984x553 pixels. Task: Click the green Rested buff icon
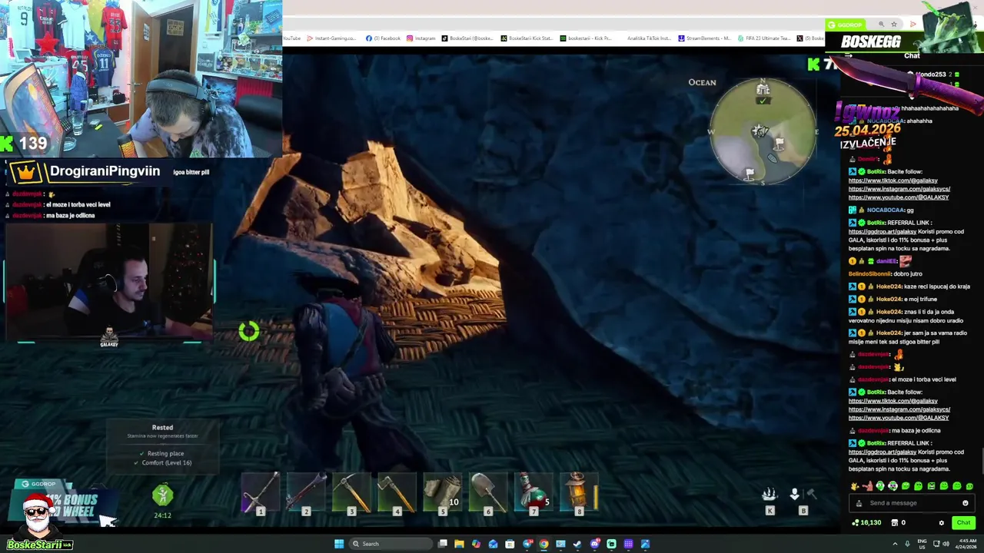162,495
